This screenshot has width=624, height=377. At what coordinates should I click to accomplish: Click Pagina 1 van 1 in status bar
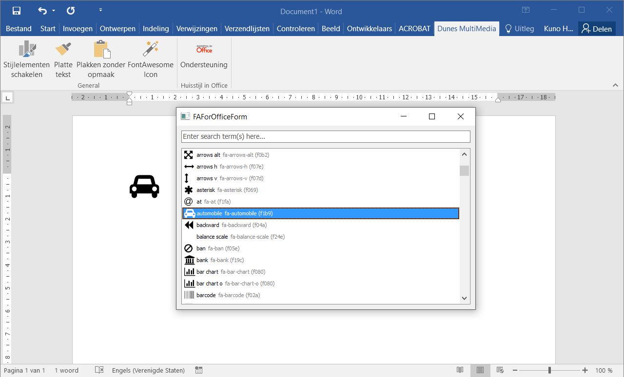[24, 370]
